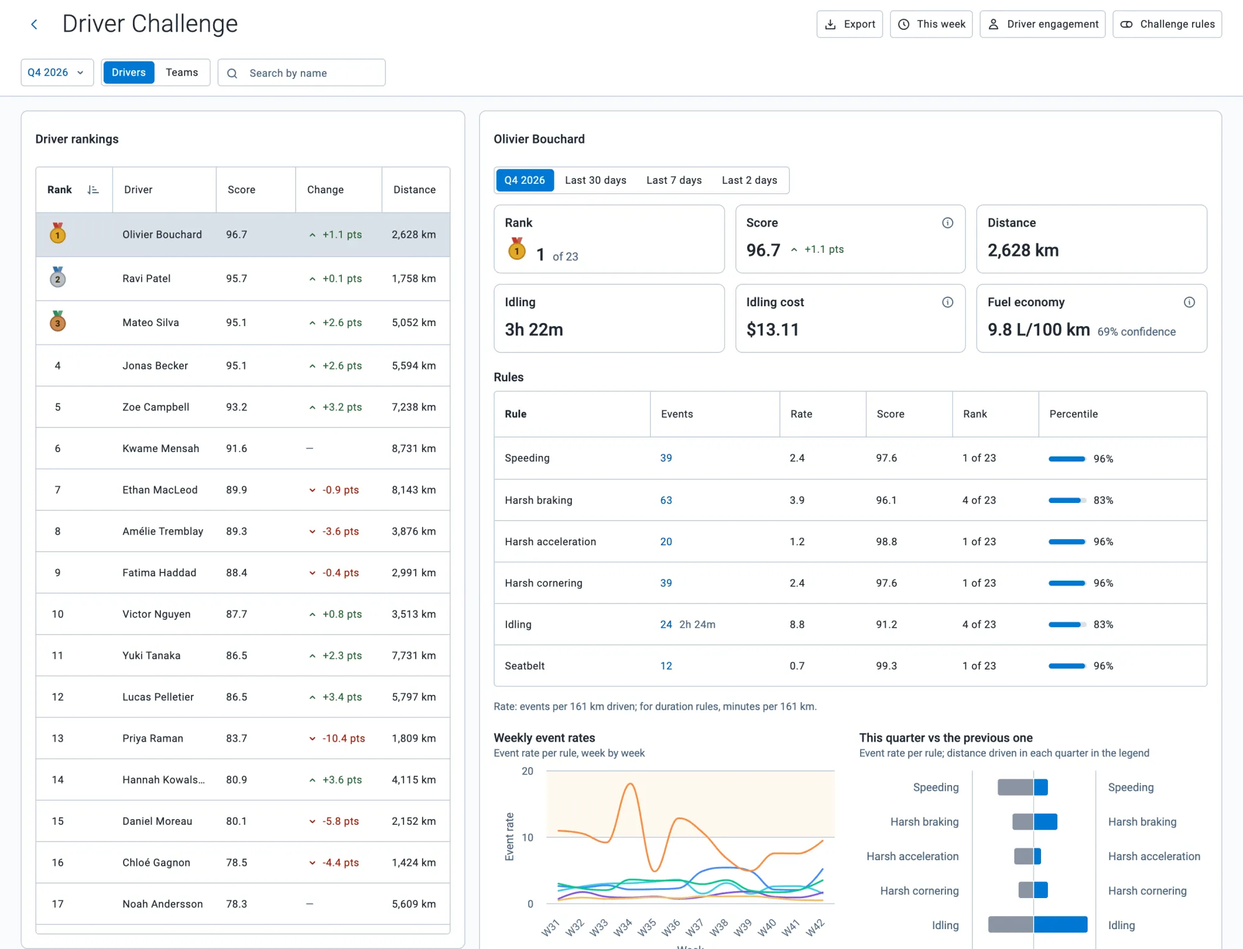Click the Speeding percentile bar

[x=1067, y=459]
